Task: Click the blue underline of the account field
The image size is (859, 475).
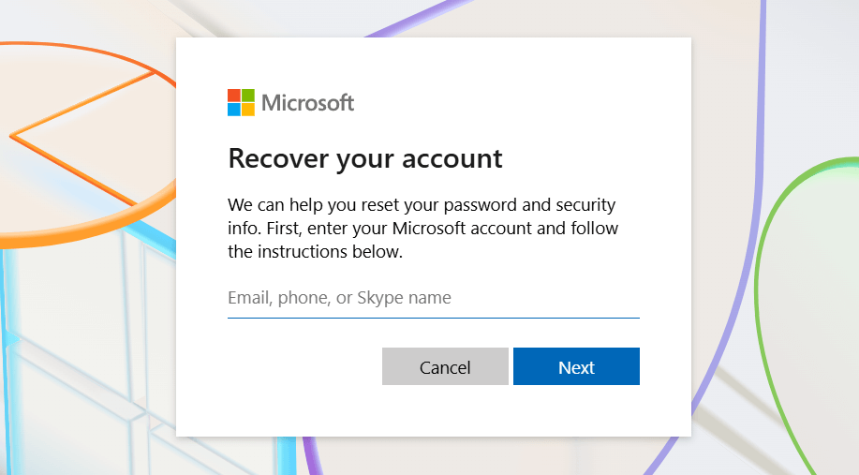Action: [x=434, y=318]
